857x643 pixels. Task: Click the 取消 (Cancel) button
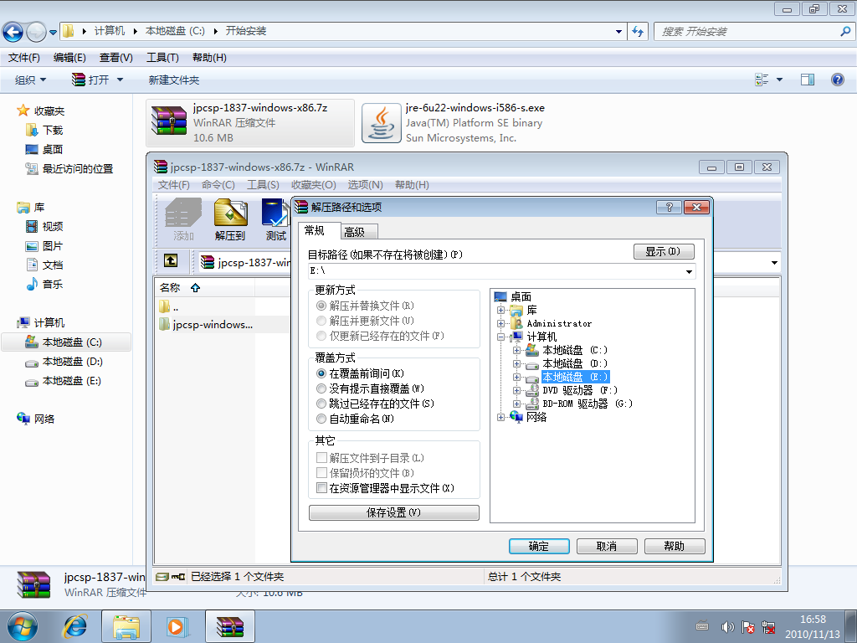click(607, 546)
